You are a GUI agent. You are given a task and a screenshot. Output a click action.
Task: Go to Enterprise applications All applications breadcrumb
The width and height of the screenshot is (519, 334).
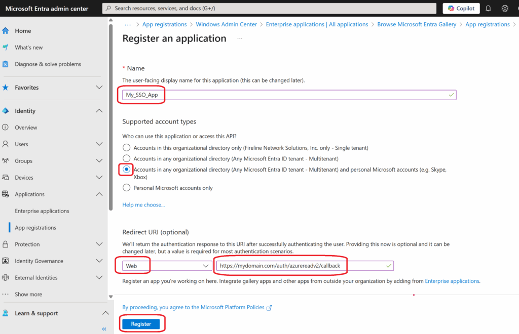tap(317, 24)
